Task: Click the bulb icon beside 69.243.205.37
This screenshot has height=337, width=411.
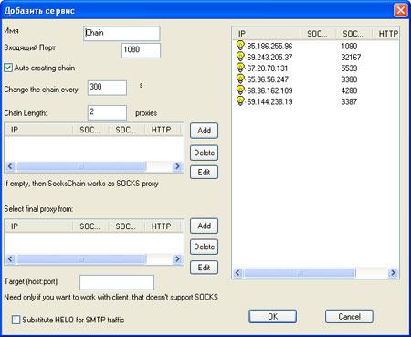Action: 240,57
